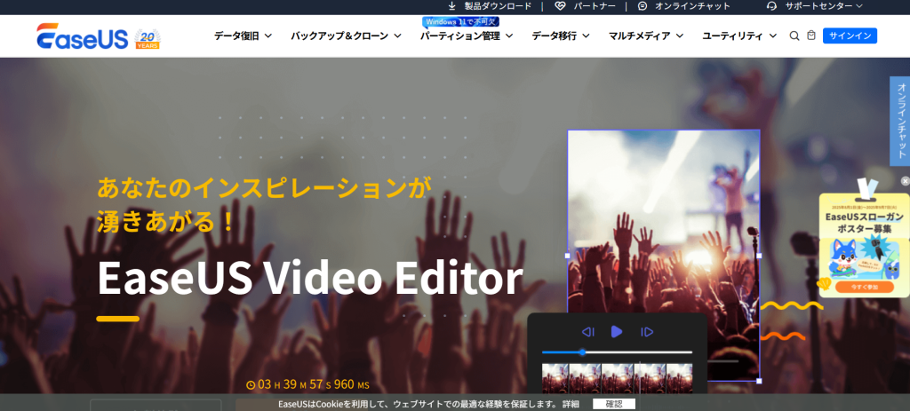Open the 詳細 cookie details link
910x411 pixels.
pos(571,404)
